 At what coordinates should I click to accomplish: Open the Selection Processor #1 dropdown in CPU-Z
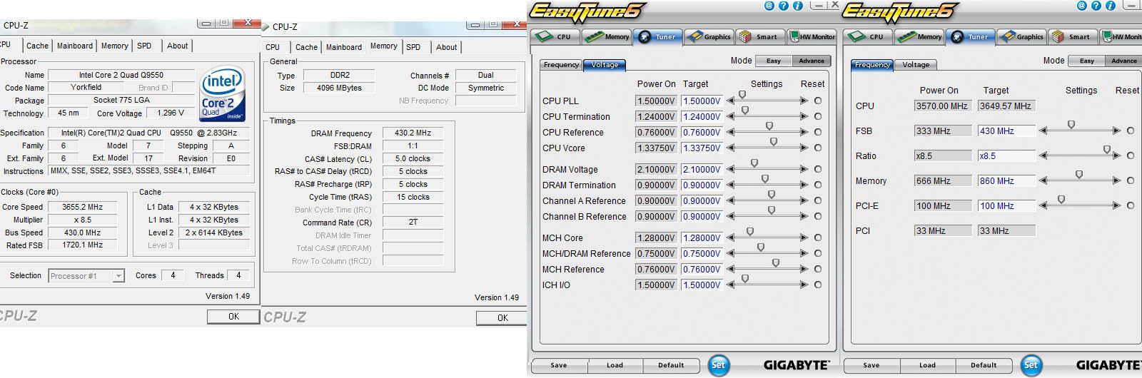tap(86, 276)
